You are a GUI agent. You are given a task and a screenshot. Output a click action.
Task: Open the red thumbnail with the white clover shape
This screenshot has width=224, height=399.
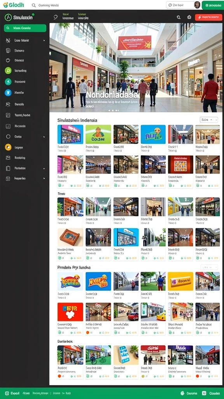(70, 312)
